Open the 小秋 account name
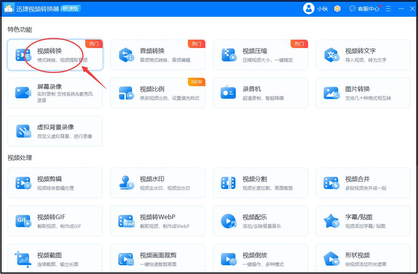418x274 pixels. coord(322,9)
